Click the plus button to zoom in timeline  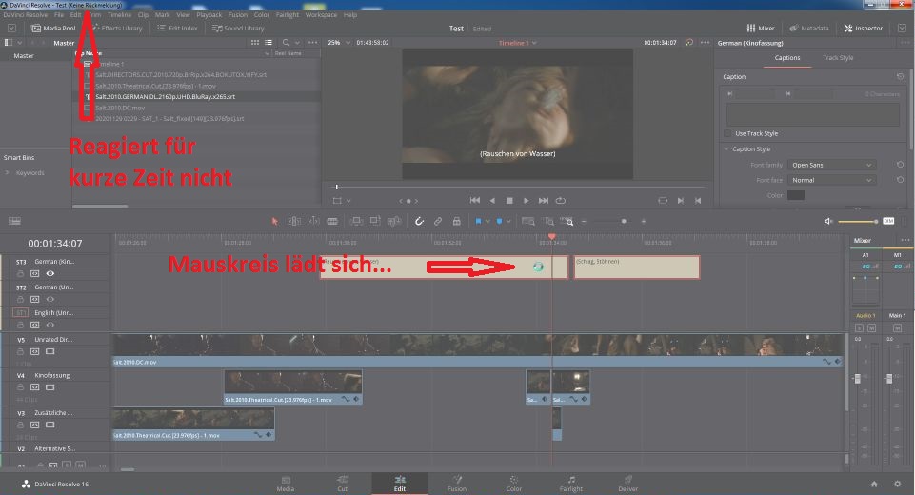click(x=644, y=221)
